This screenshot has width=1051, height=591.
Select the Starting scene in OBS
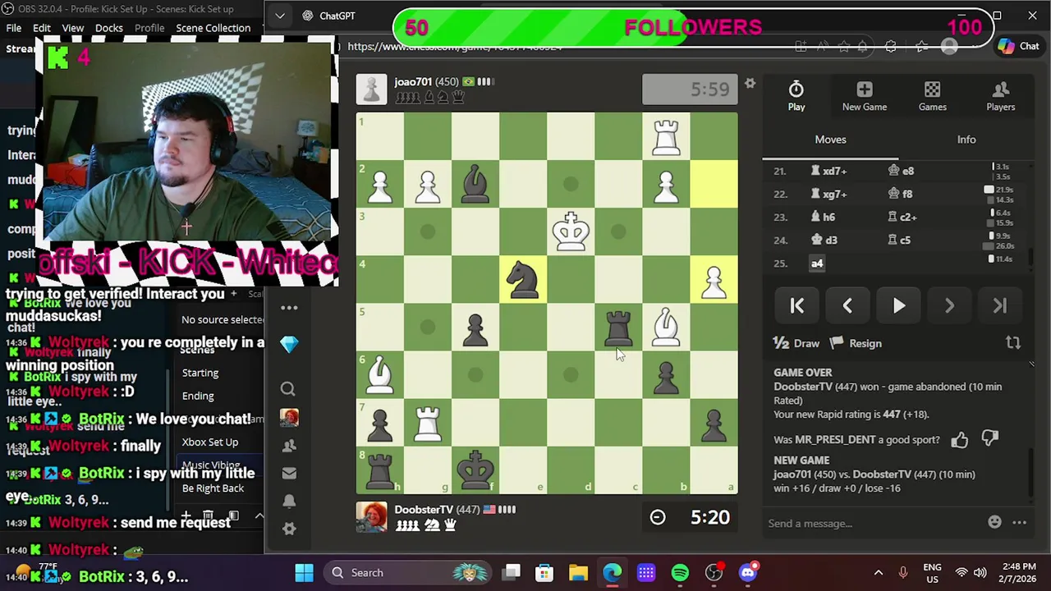pos(200,373)
